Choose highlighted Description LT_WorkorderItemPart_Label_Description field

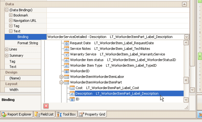tap(129, 93)
